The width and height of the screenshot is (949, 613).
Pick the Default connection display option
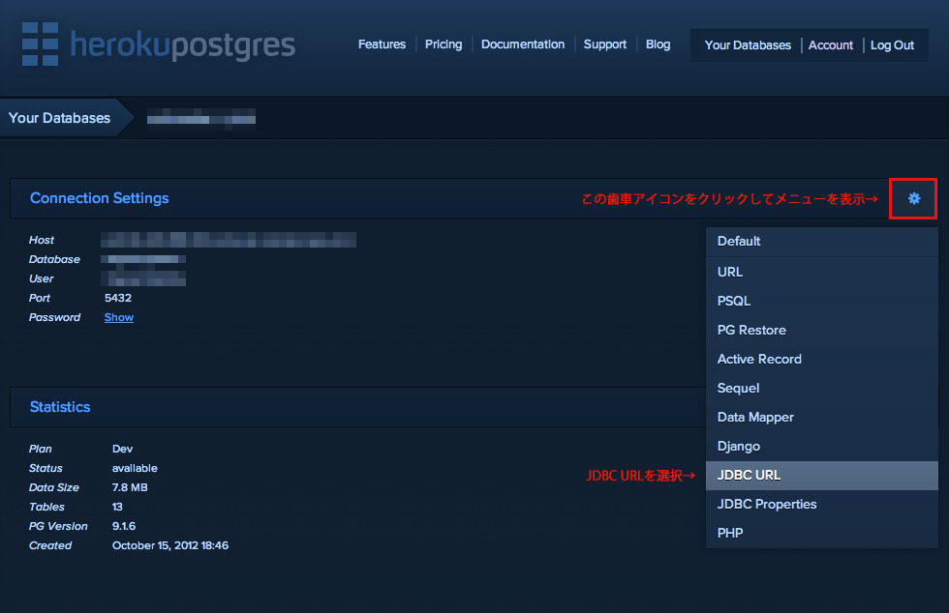point(821,241)
